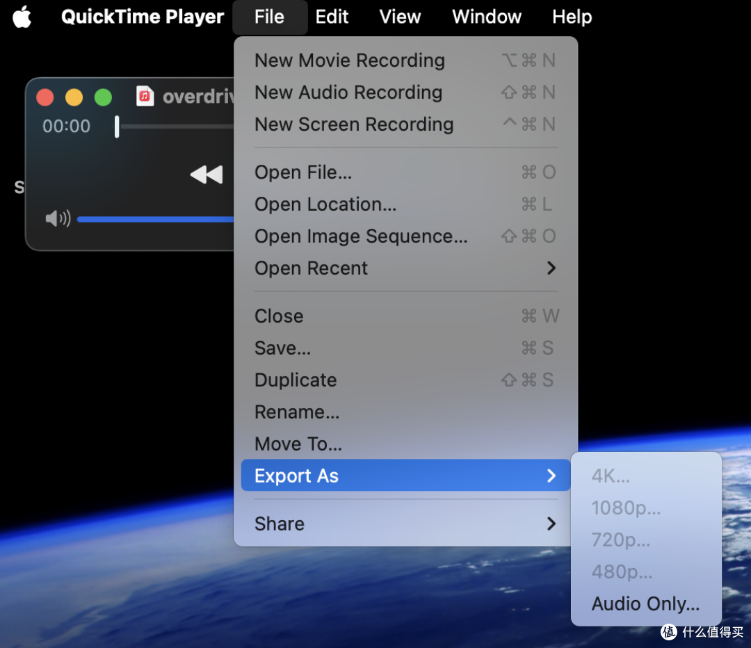Choose Open Image Sequence...
751x648 pixels.
(405, 236)
